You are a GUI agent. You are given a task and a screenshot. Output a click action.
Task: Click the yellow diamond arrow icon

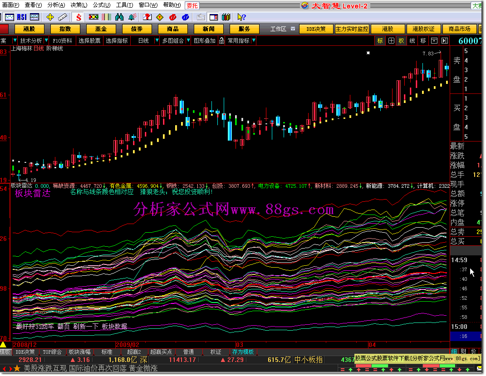tap(160, 17)
